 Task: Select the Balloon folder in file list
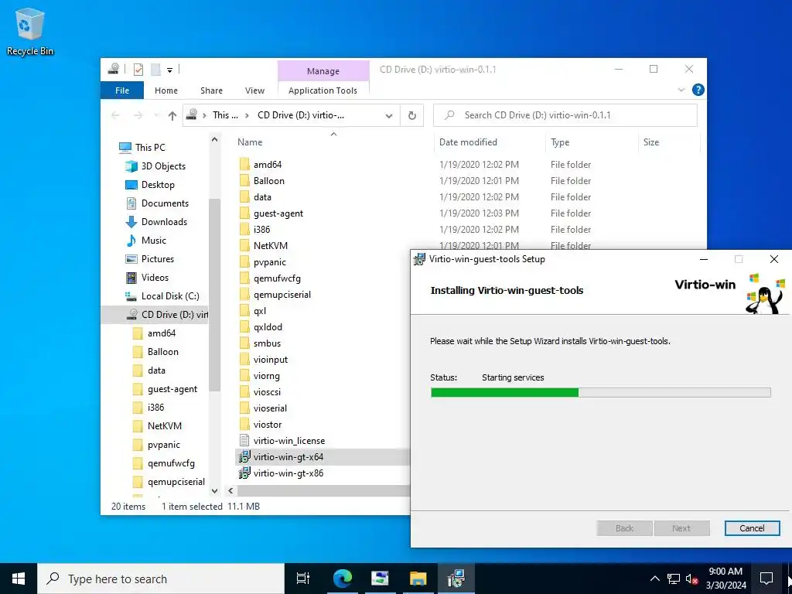268,181
